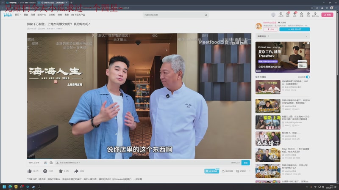Open 游戏中心 in the navigation bar
The height and width of the screenshot is (190, 339).
point(42,15)
